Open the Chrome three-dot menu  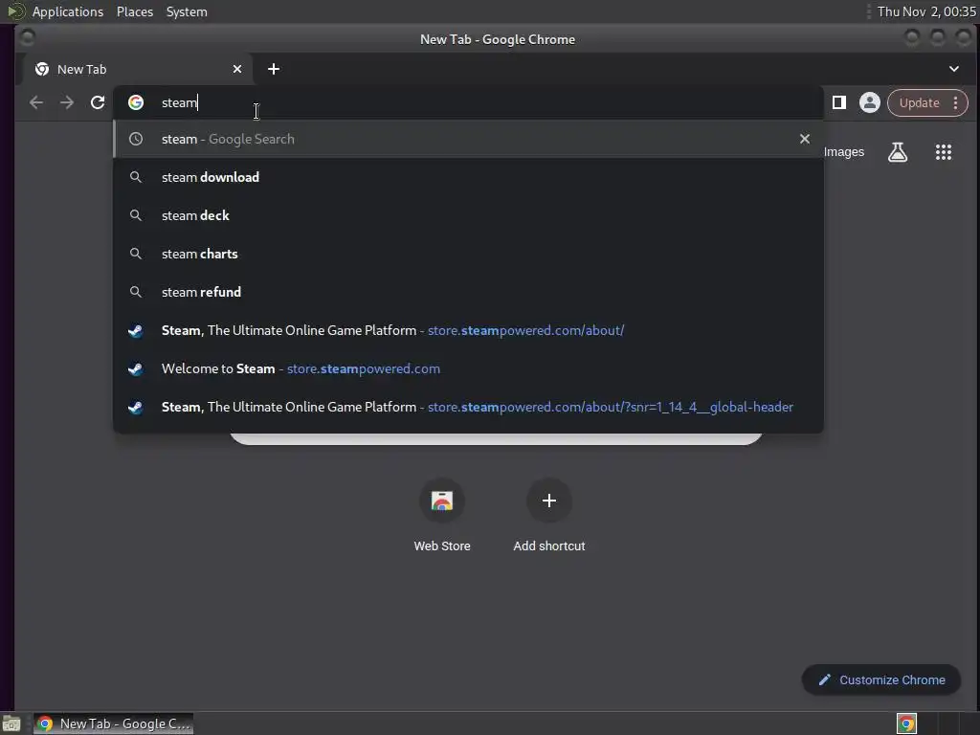pyautogui.click(x=956, y=102)
